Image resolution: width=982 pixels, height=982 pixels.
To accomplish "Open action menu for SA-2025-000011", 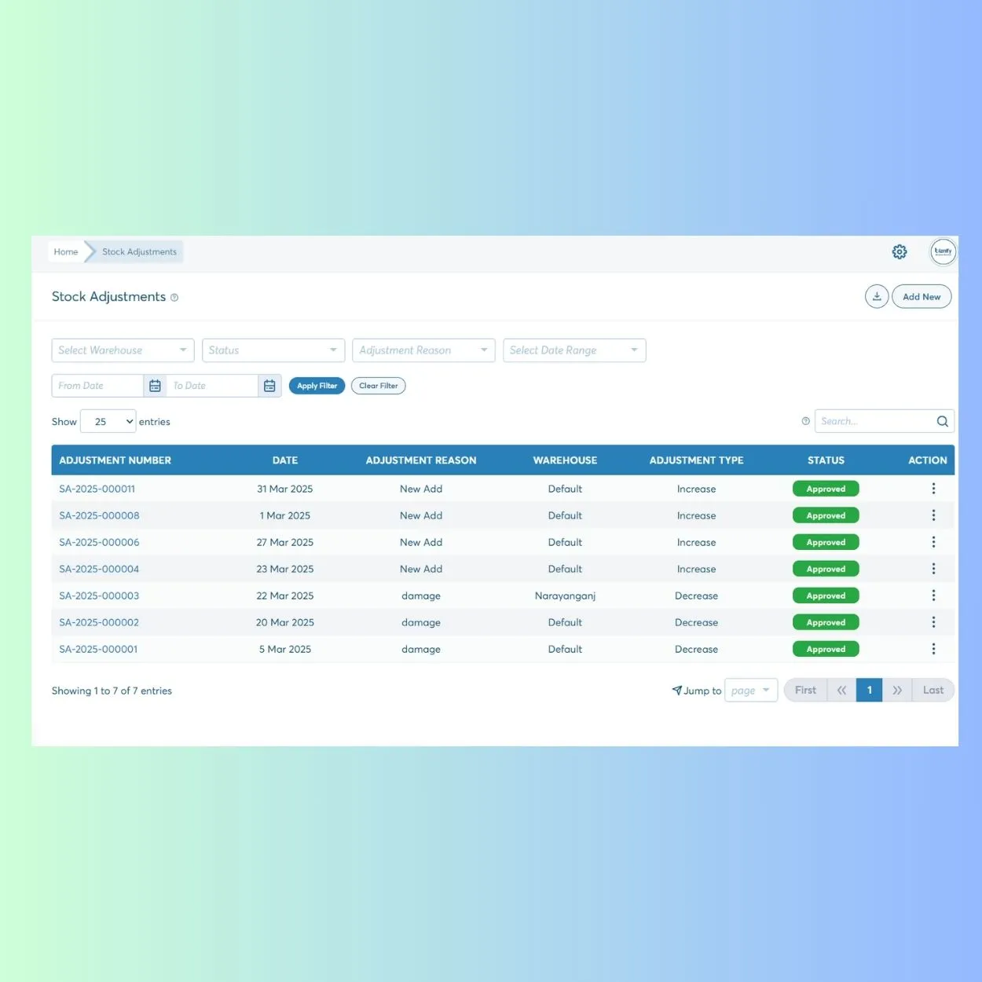I will click(x=933, y=489).
